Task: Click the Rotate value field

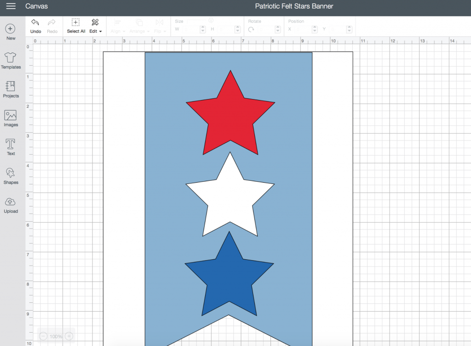Action: tap(265, 29)
